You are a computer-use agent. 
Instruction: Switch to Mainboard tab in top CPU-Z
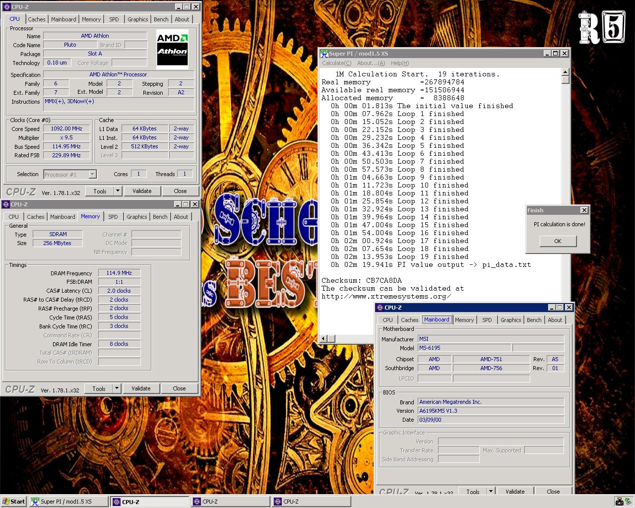pos(63,19)
